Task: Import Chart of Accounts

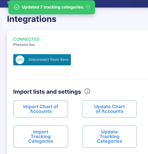Action: [41, 109]
